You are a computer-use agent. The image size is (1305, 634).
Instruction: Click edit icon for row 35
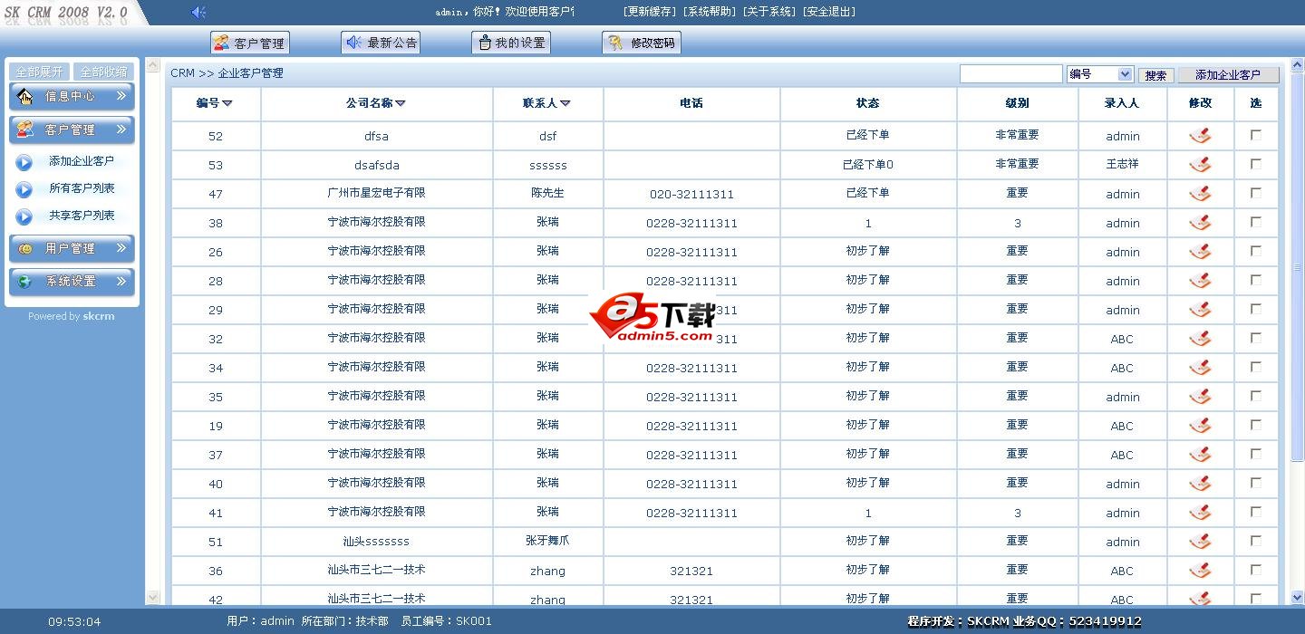[x=1200, y=397]
